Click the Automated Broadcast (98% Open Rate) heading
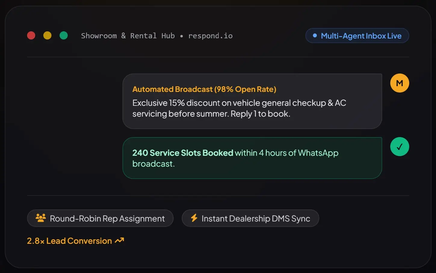 click(x=204, y=89)
